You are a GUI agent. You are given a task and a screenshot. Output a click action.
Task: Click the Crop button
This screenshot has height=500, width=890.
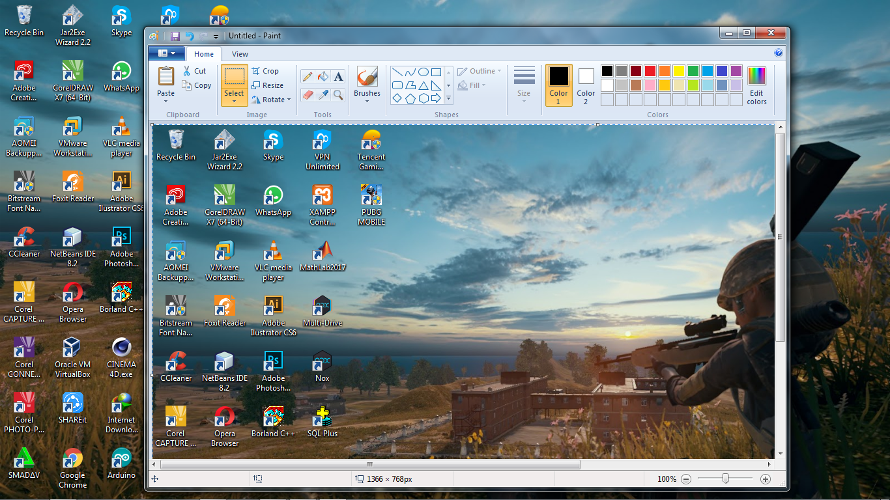(265, 71)
